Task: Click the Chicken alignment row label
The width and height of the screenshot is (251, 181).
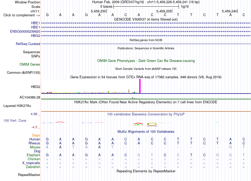Action: [34, 159]
